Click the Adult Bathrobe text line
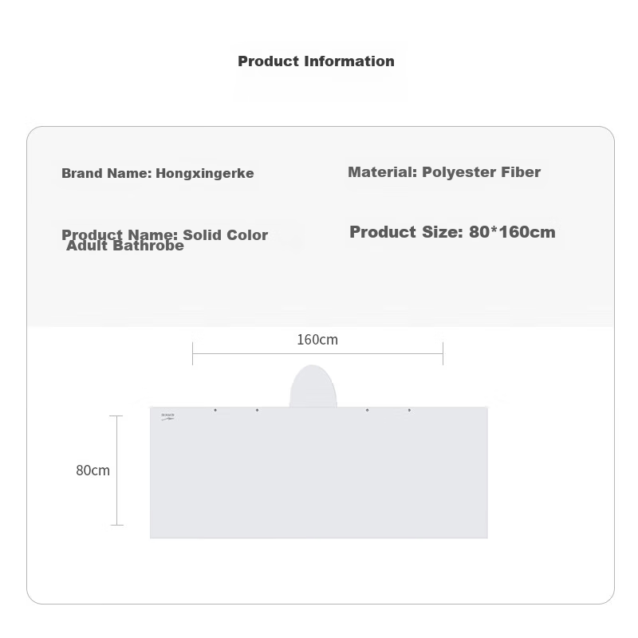Viewport: 638px width, 638px height. (x=125, y=246)
